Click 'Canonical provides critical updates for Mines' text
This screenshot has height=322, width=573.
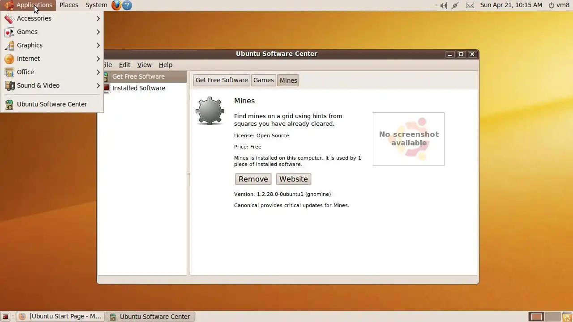tap(291, 205)
